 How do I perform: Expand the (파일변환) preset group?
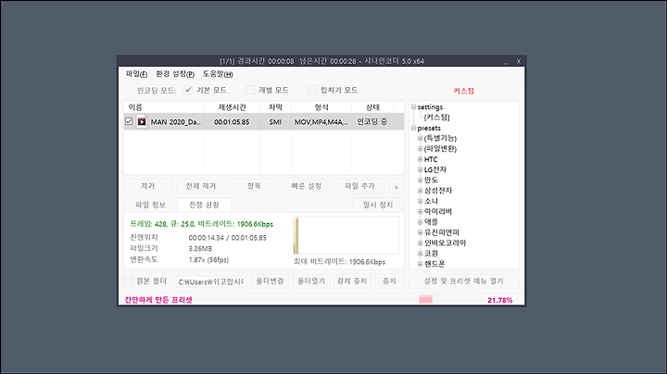tap(420, 149)
